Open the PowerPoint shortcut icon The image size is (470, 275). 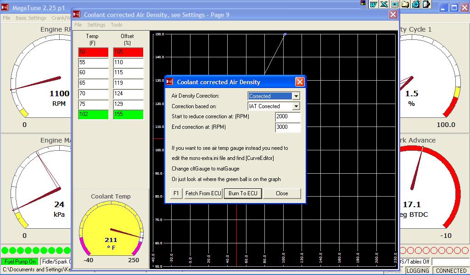[394, 4]
